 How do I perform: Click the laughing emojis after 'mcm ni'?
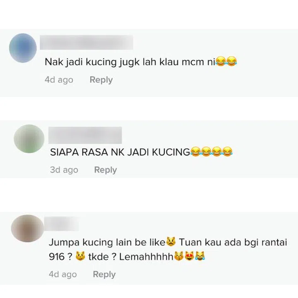coord(226,61)
